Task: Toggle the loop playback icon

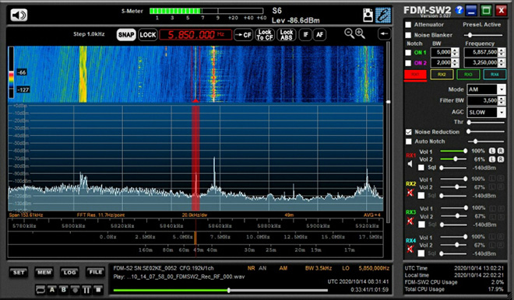Action: click(40, 290)
